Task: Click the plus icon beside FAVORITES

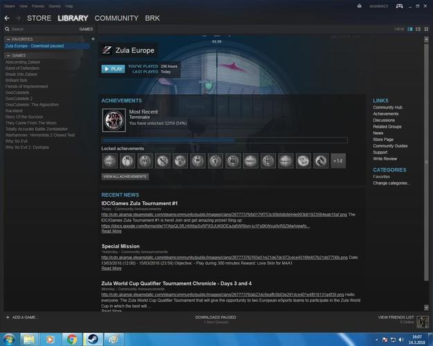Action: pos(93,39)
